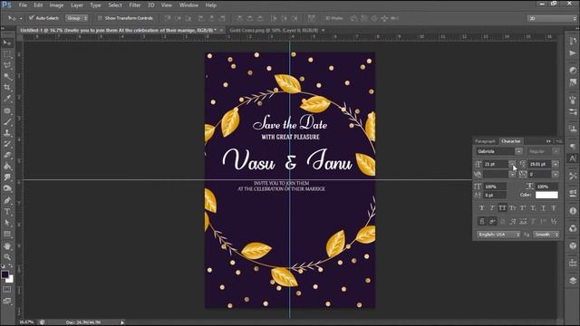Switch to the Paragraph panel tab
Viewport: 580px width, 326px height.
485,141
